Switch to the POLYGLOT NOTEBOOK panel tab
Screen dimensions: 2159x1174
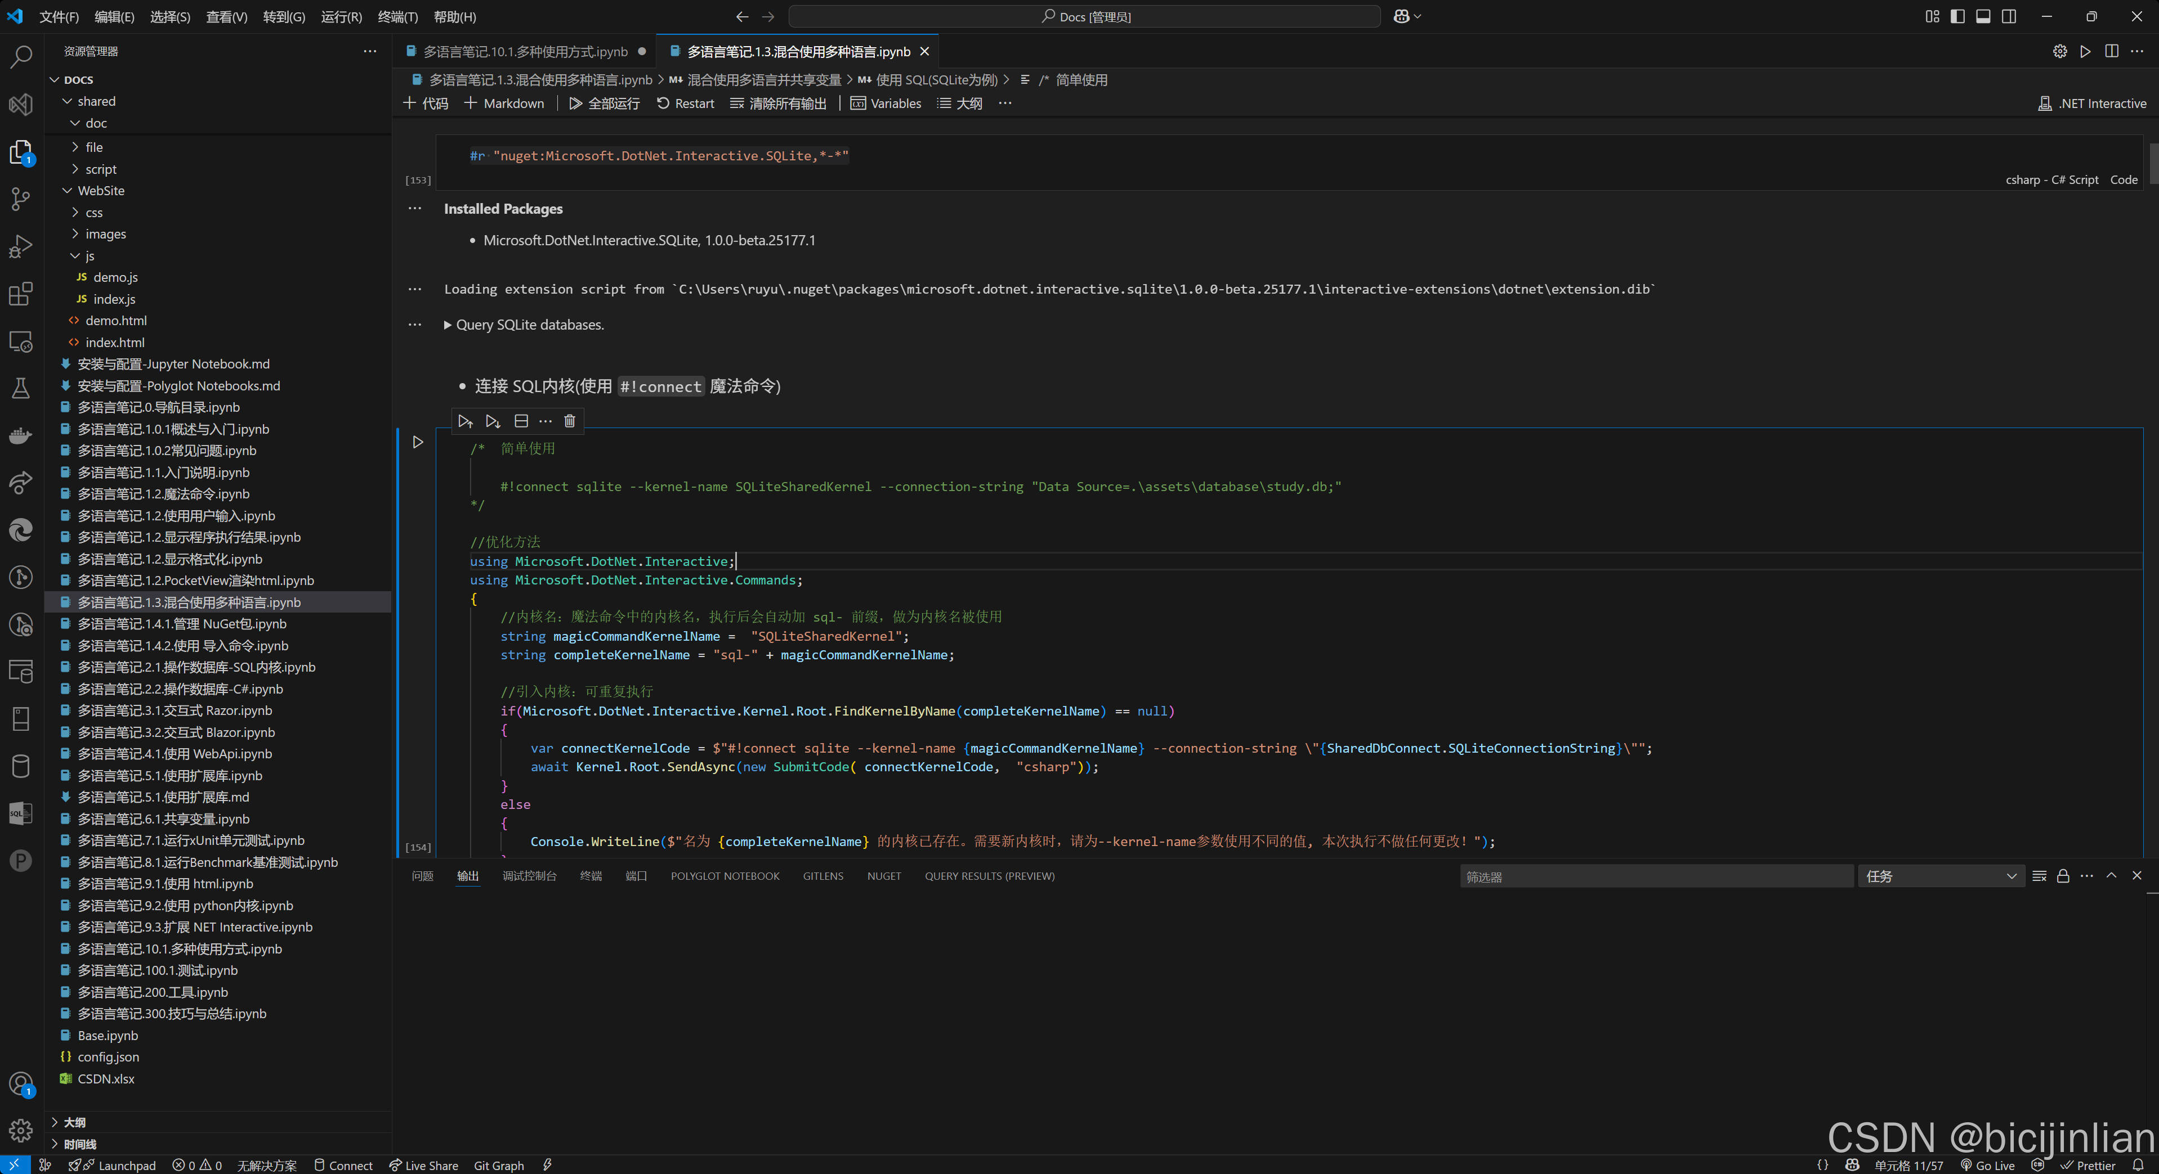[724, 876]
